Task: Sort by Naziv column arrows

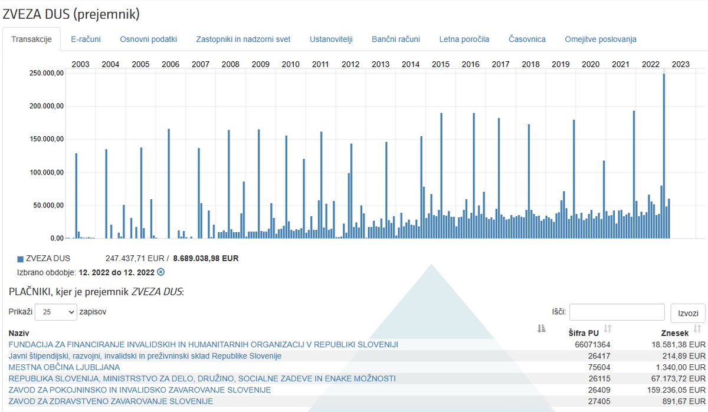Action: coord(541,329)
